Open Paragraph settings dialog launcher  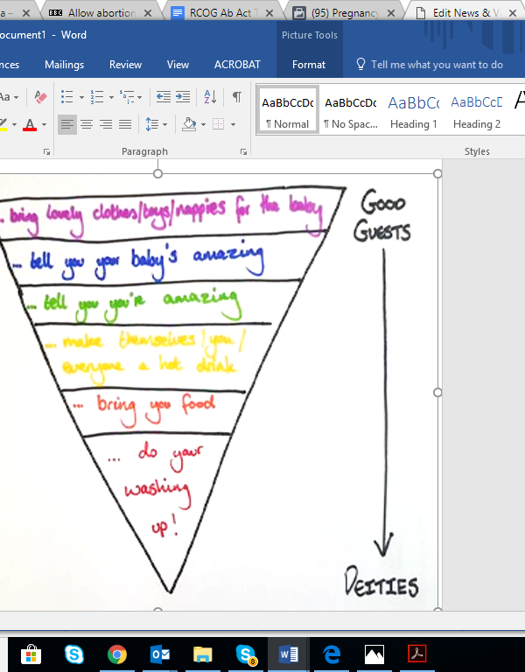coord(243,151)
